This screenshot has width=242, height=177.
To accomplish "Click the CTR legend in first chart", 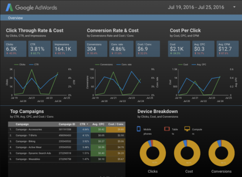I will [34, 65].
